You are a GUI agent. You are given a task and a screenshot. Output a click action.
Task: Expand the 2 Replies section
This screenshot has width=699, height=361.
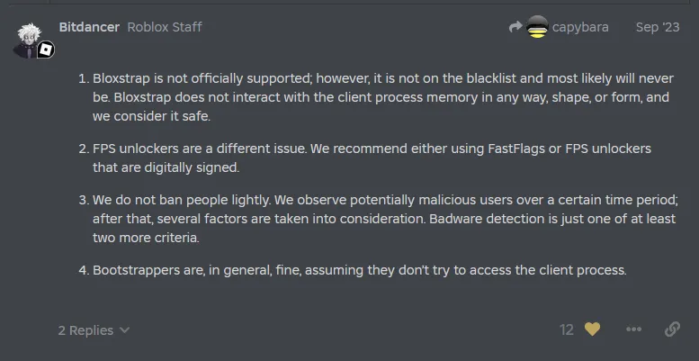[x=85, y=330]
